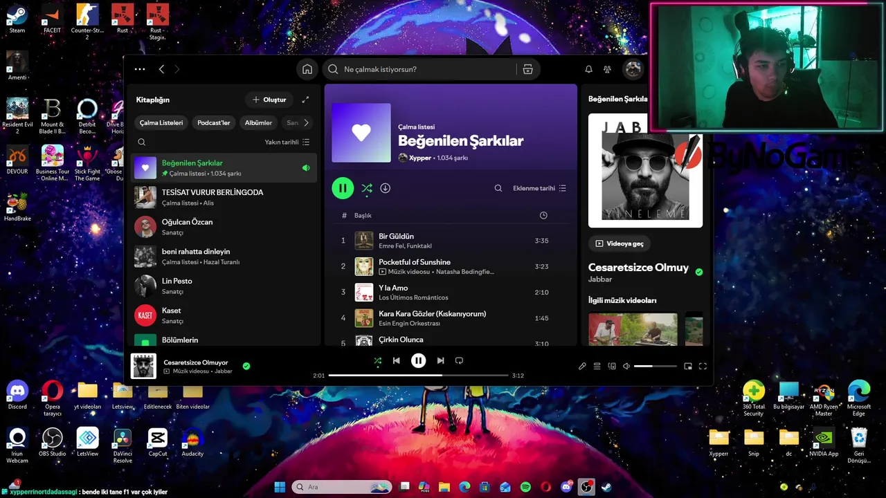Open Discord from the taskbar
The width and height of the screenshot is (886, 498).
[566, 487]
